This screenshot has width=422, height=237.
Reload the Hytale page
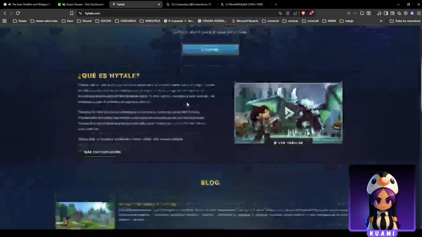click(x=18, y=13)
